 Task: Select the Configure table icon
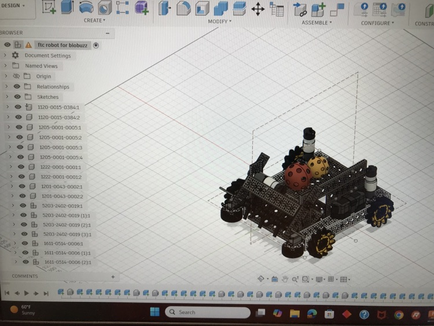pos(380,10)
